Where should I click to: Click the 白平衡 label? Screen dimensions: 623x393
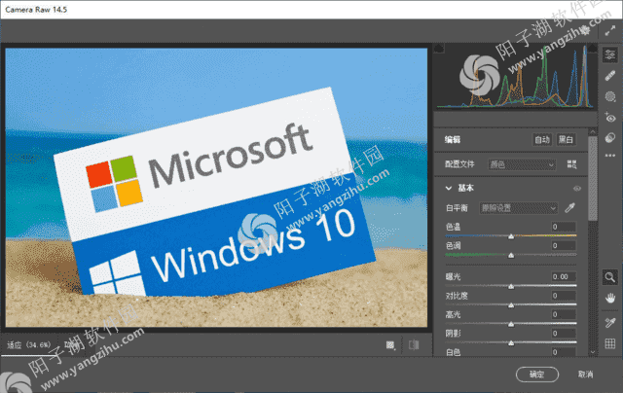pos(457,208)
